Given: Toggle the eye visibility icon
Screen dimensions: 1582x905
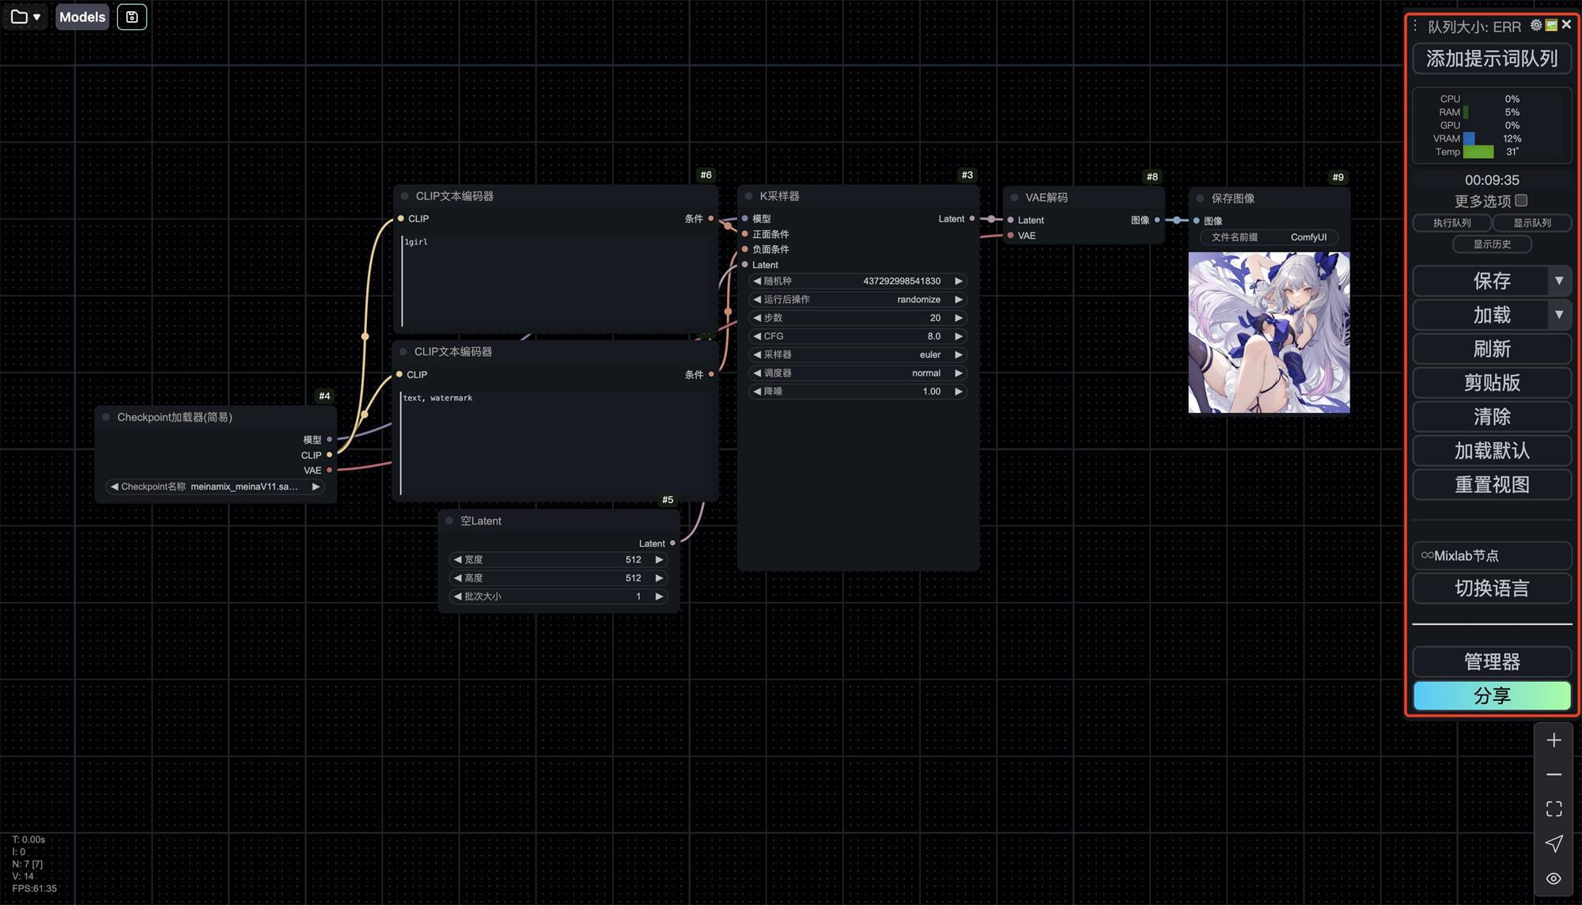Looking at the screenshot, I should click(x=1554, y=878).
